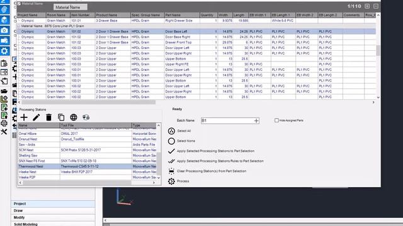This screenshot has width=403, height=226.
Task: Sort by Spec. Group Name column header
Action: click(x=147, y=15)
